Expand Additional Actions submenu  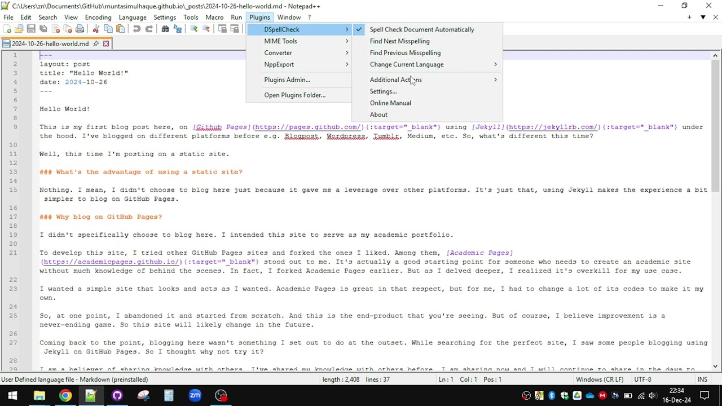click(x=427, y=80)
